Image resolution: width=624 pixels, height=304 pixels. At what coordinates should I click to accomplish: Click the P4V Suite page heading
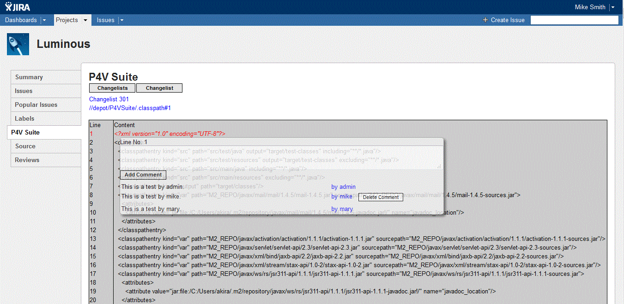point(114,77)
